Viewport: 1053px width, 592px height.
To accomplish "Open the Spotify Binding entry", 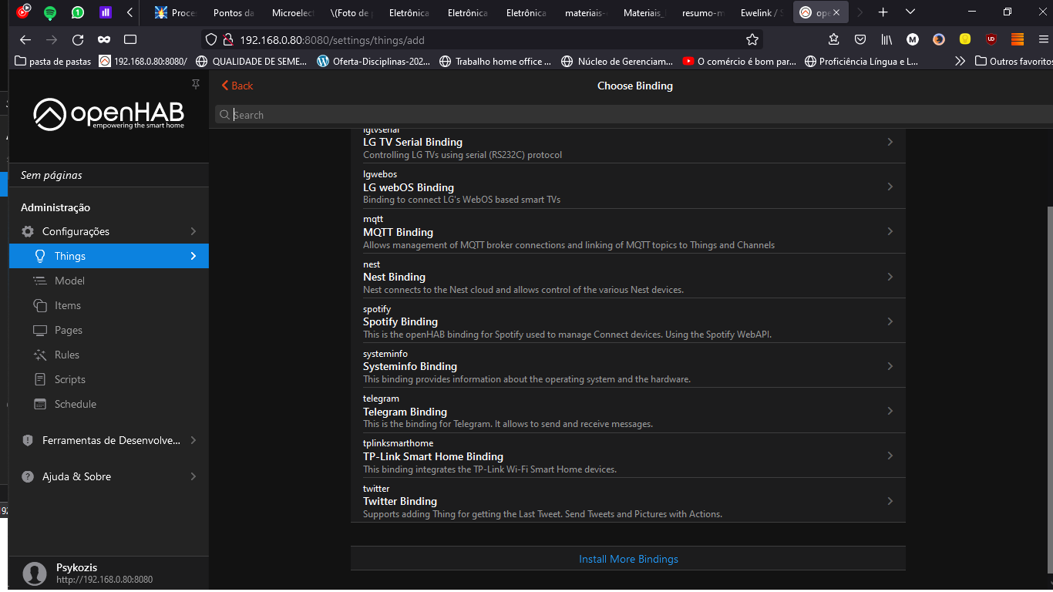I will coord(627,321).
